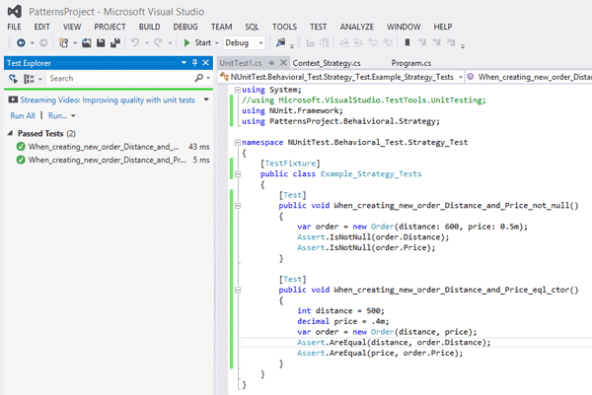Click the streaming video icon
The image size is (592, 395).
point(13,99)
